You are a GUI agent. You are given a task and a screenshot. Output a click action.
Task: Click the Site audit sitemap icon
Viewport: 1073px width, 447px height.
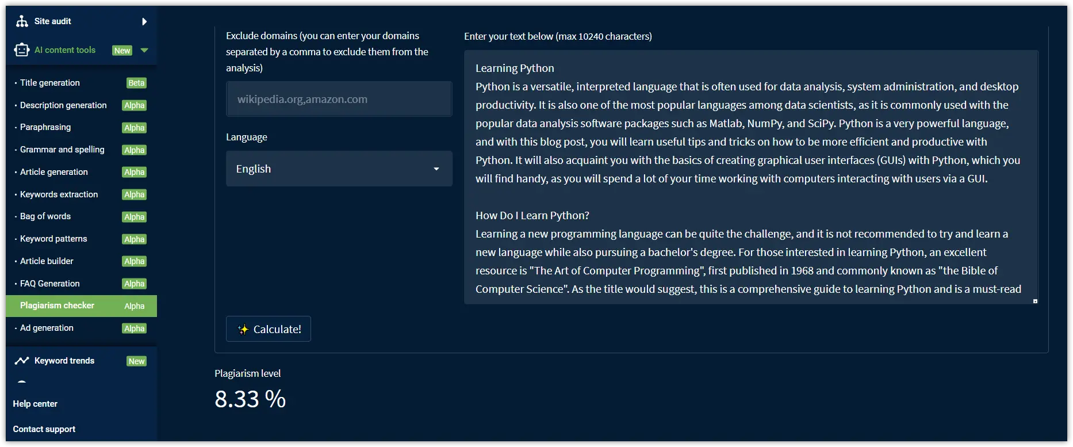click(x=21, y=21)
